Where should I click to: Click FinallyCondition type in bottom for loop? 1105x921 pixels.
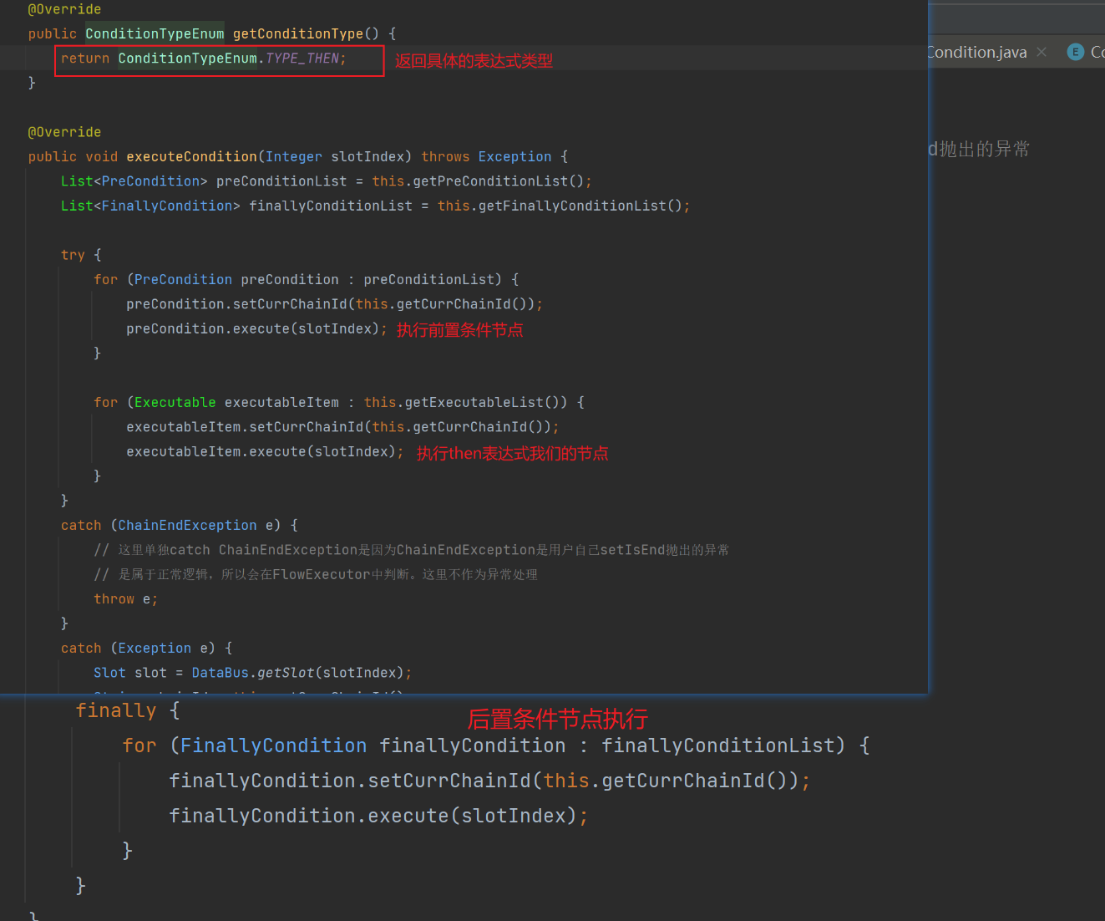(274, 745)
